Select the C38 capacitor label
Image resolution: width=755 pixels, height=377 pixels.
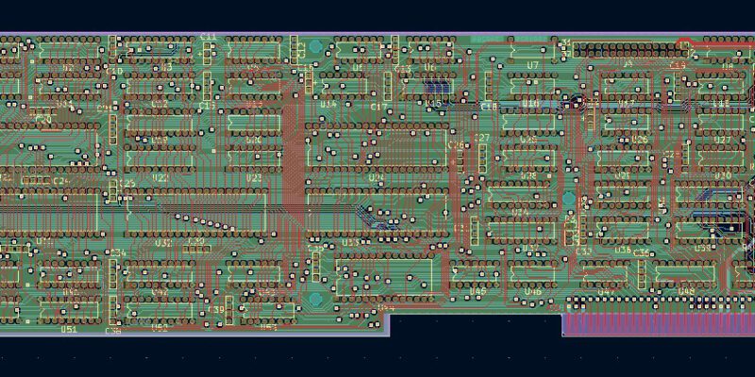tap(113, 331)
